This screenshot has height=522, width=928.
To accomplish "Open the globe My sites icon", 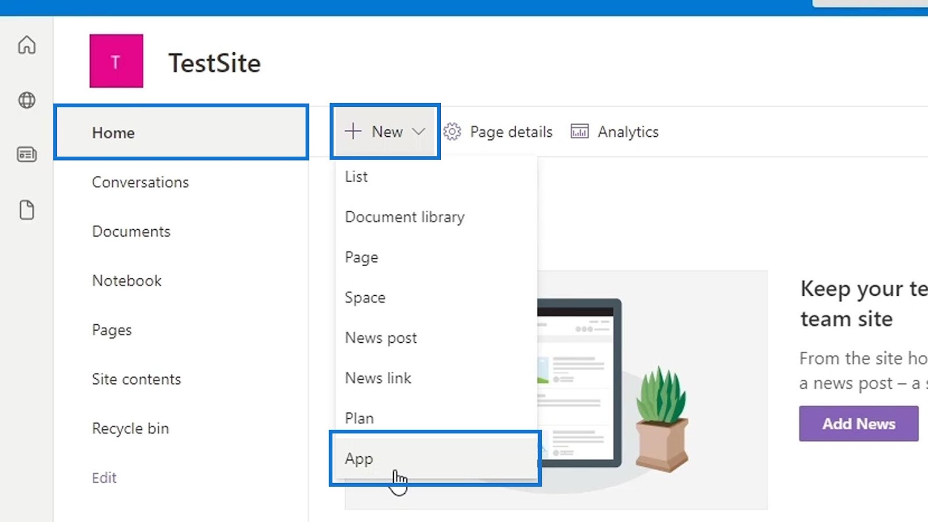I will (x=27, y=100).
